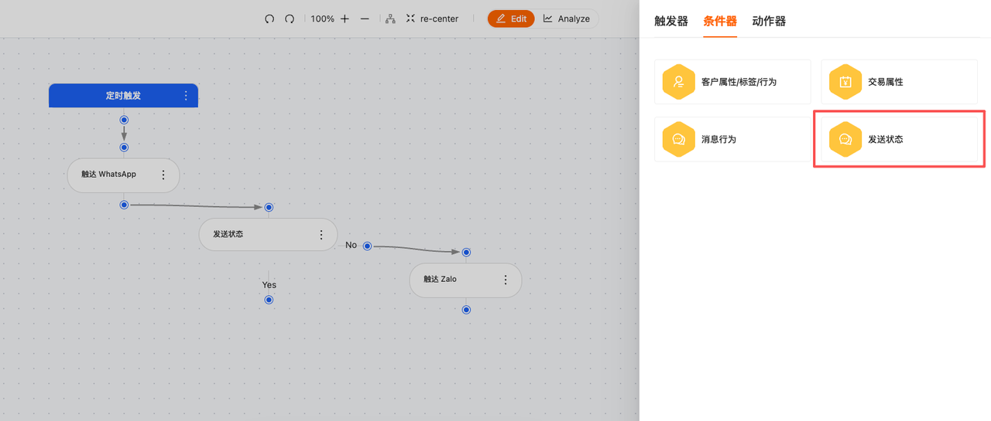Open the 触达 Zalo node options menu
Image resolution: width=991 pixels, height=421 pixels.
point(506,280)
